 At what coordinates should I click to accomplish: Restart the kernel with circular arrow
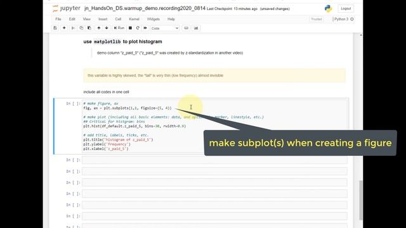(138, 28)
